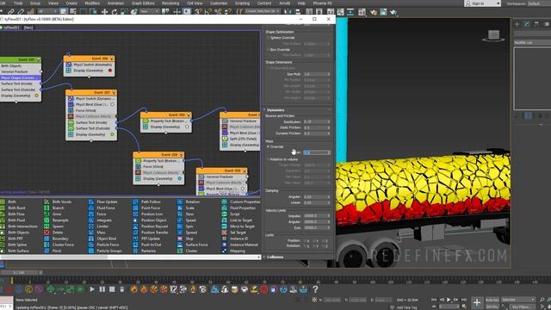Choose the Particle Force operator
551x310 pixels.
pyautogui.click(x=104, y=245)
